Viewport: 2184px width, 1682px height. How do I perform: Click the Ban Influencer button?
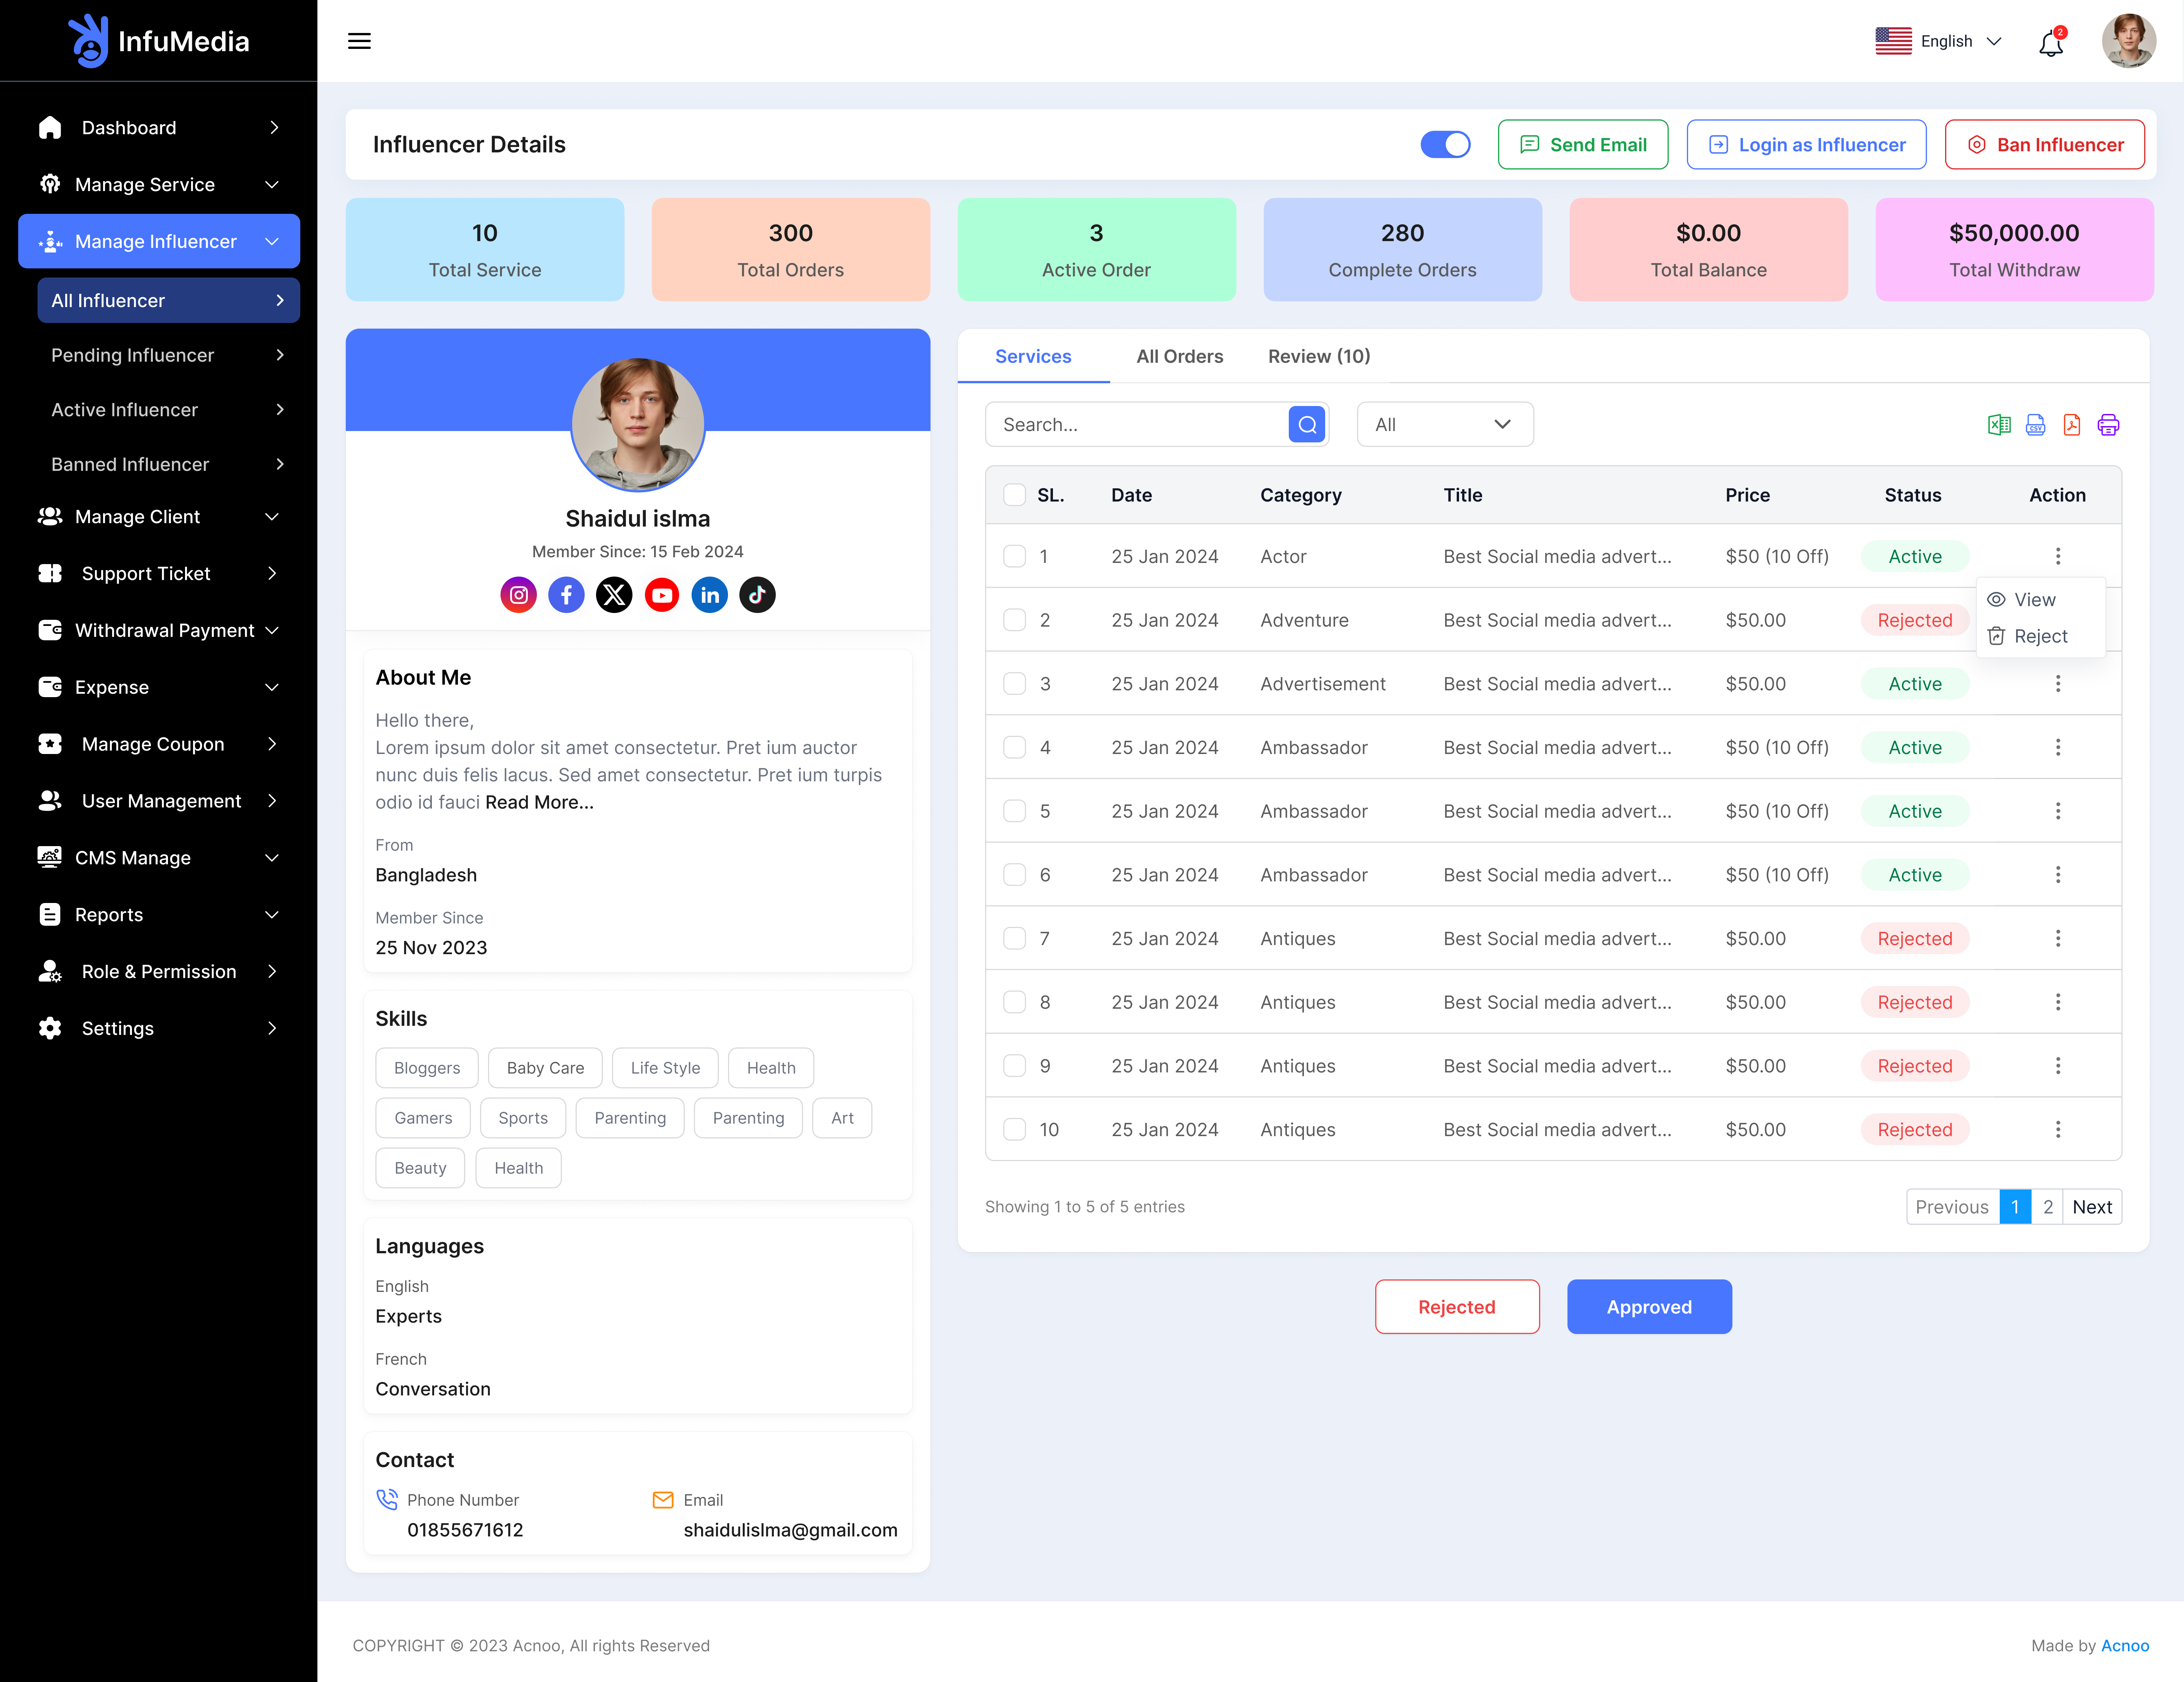point(2044,145)
